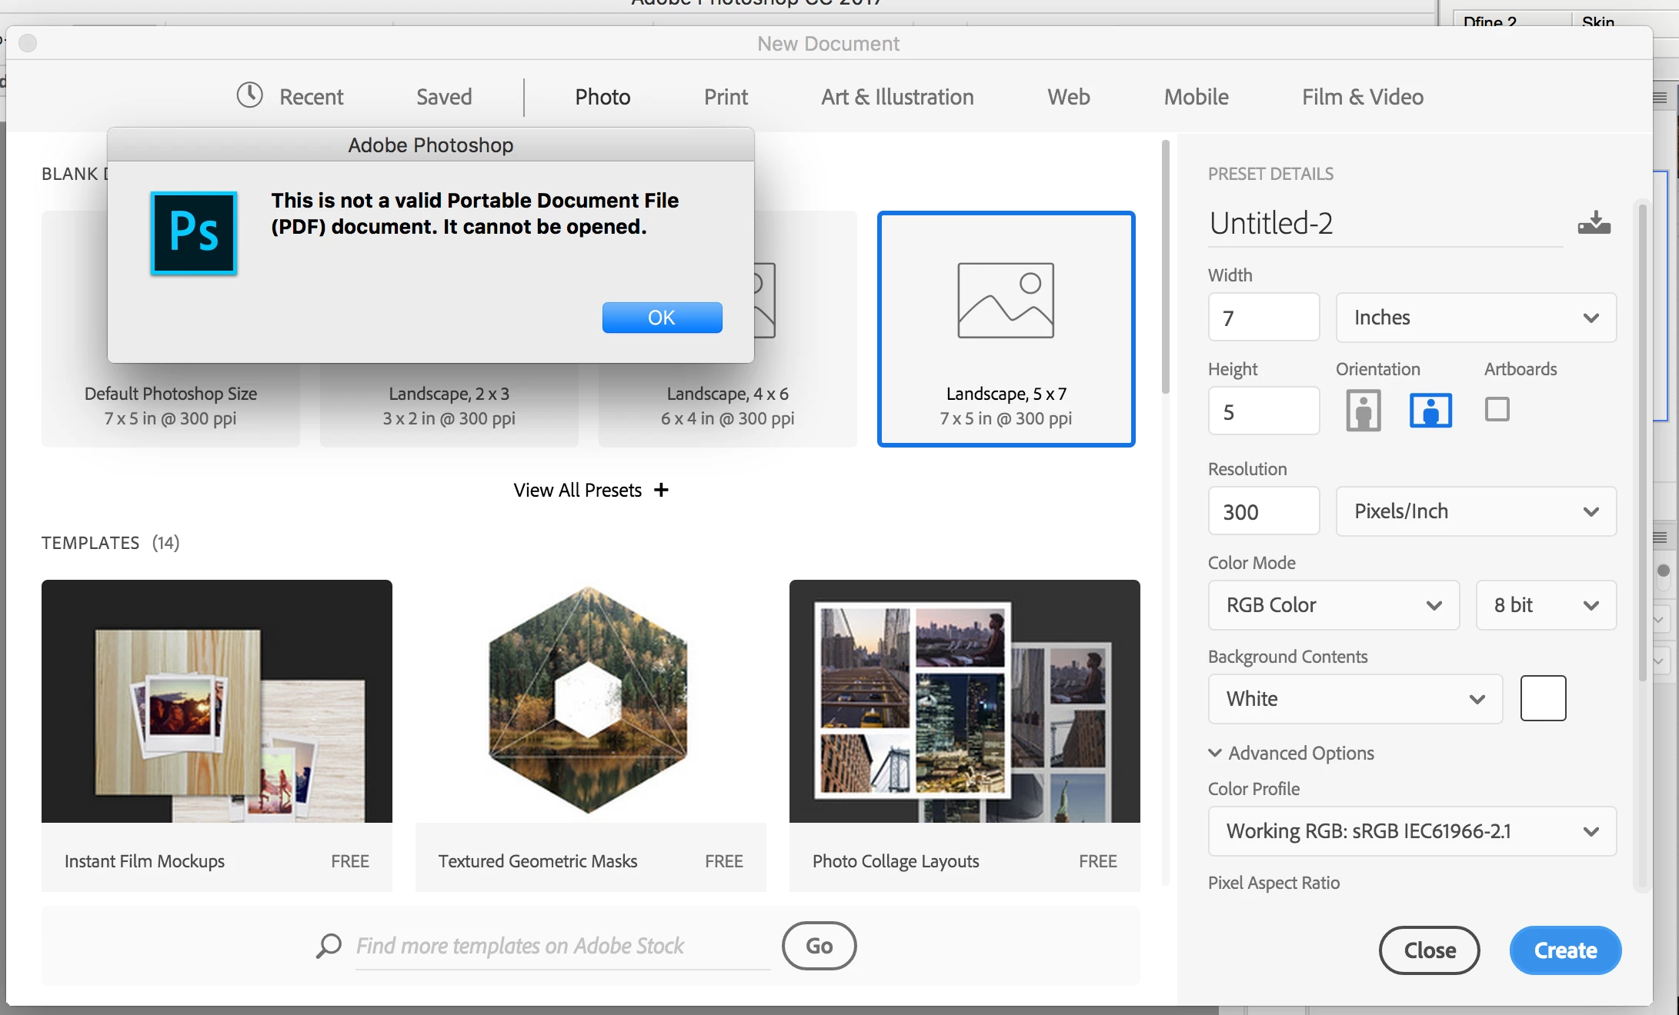This screenshot has width=1679, height=1015.
Task: Click the Create button
Action: [1564, 950]
